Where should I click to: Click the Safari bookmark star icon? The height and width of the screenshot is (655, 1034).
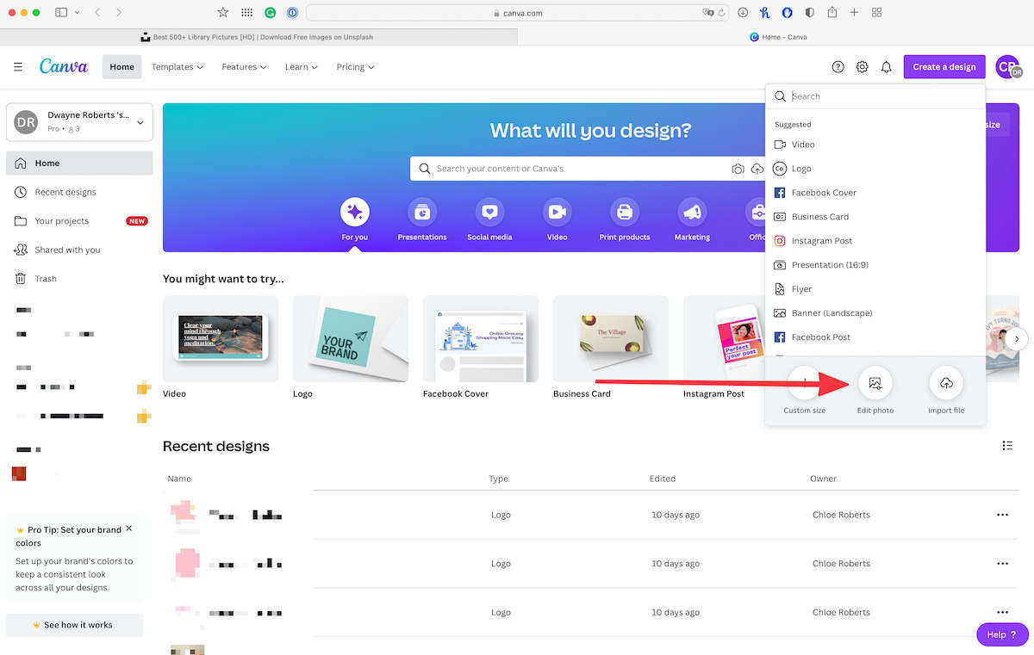tap(223, 13)
